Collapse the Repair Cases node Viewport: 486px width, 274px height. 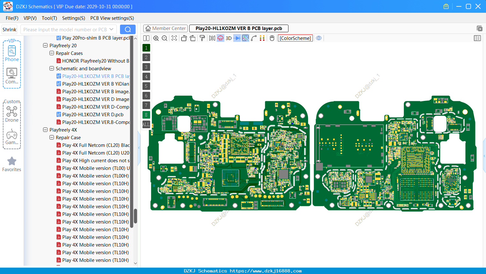(52, 53)
